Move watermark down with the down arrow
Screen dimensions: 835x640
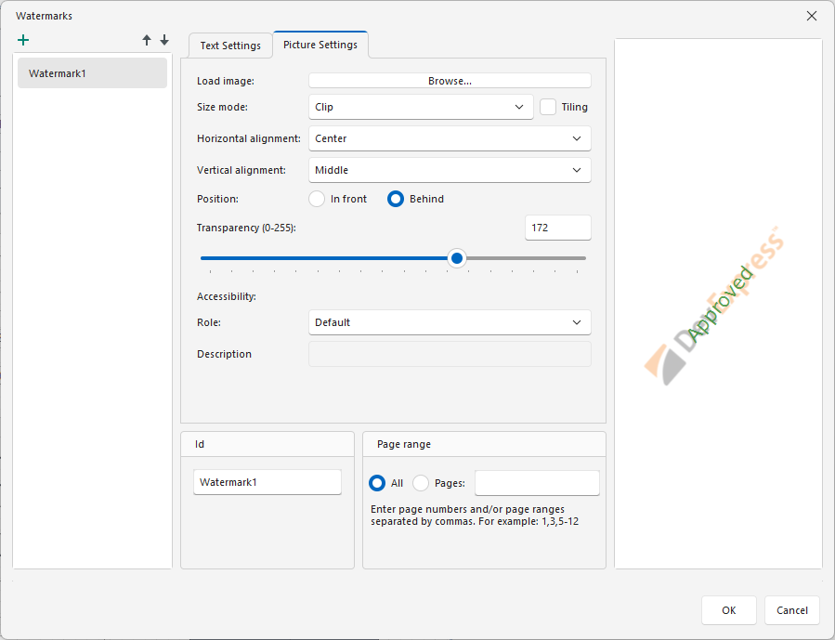click(x=164, y=41)
